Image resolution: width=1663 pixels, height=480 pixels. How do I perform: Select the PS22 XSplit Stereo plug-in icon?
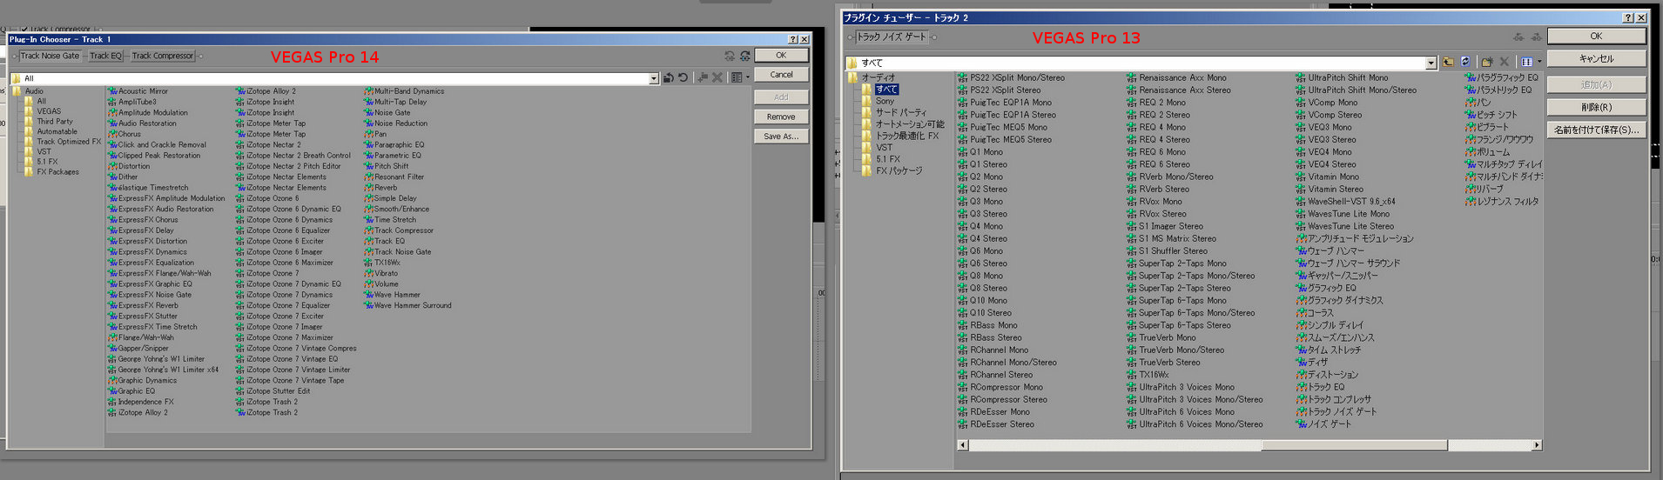[963, 90]
